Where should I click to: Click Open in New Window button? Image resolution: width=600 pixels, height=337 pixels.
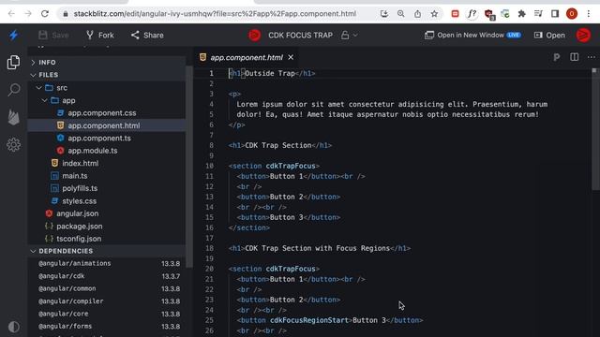click(x=472, y=36)
